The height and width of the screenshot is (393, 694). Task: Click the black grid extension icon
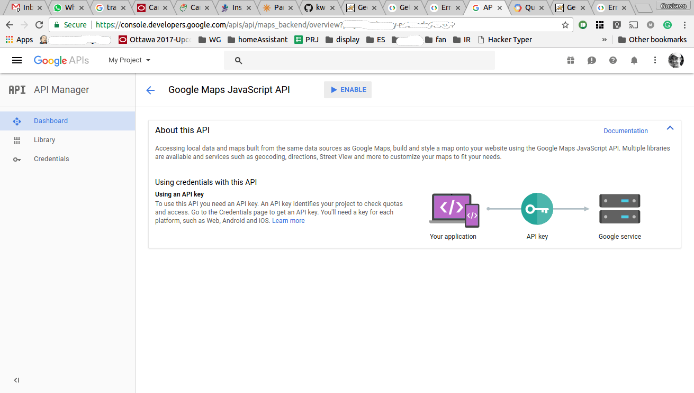coord(600,25)
